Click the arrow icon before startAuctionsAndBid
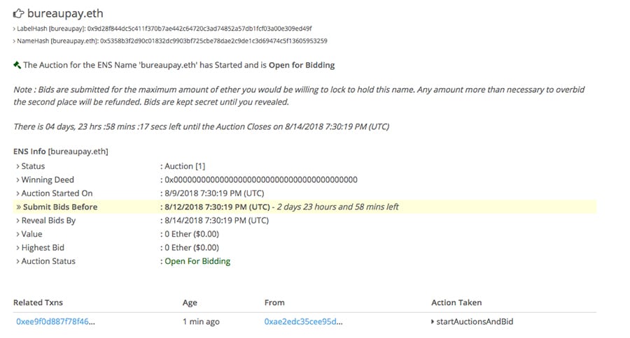Viewport: 630px width, 338px height. [433, 322]
